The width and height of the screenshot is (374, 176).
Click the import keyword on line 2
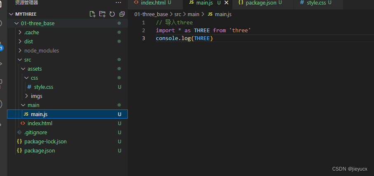click(x=165, y=31)
